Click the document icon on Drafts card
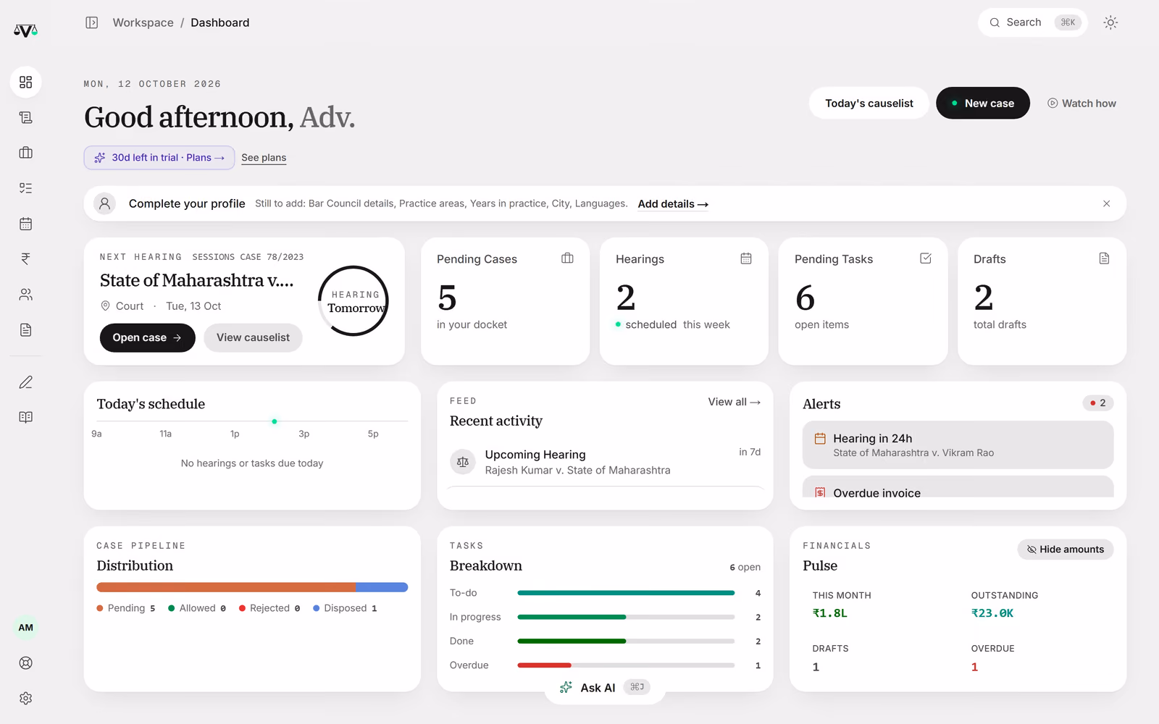1159x724 pixels. [1104, 258]
